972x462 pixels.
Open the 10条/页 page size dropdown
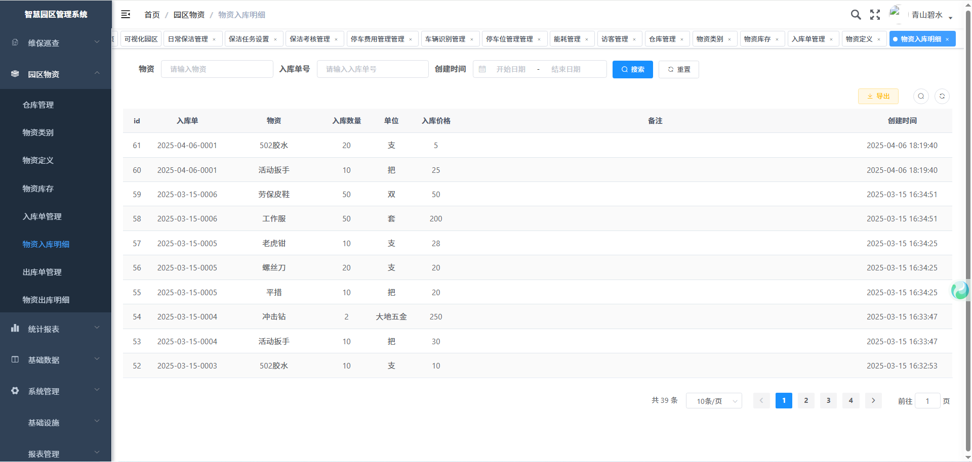[x=714, y=401]
